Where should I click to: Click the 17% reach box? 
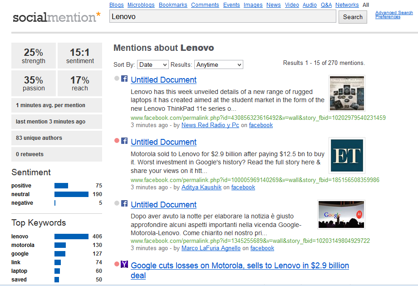[x=80, y=83]
